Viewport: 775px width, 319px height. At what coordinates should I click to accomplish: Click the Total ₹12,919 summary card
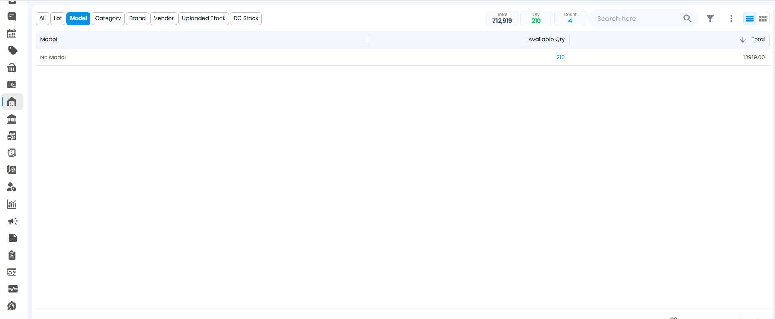point(502,18)
